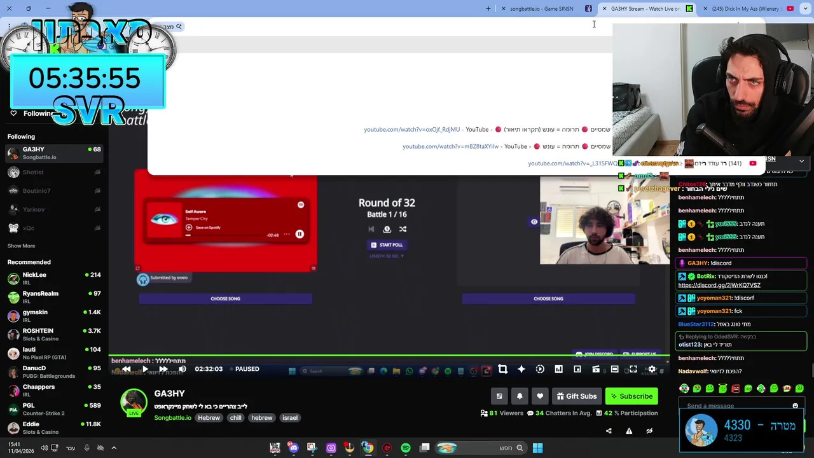The width and height of the screenshot is (814, 458).
Task: Play the paused stream video
Action: tap(145, 369)
